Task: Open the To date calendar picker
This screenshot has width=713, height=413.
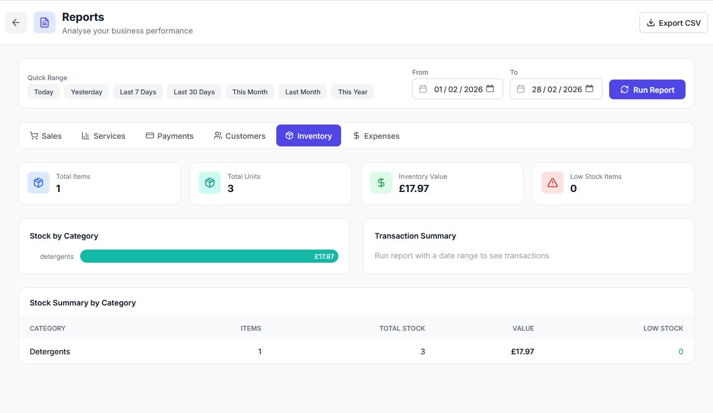Action: click(x=589, y=89)
